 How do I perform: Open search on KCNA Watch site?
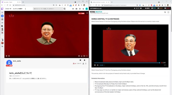pos(165,12)
